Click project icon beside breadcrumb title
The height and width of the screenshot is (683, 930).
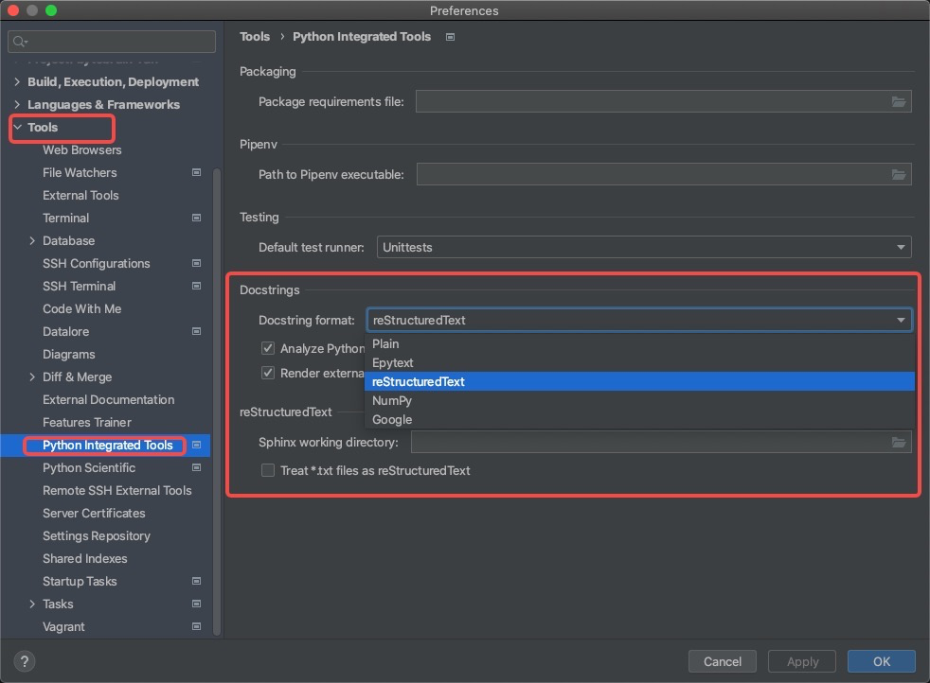tap(450, 37)
